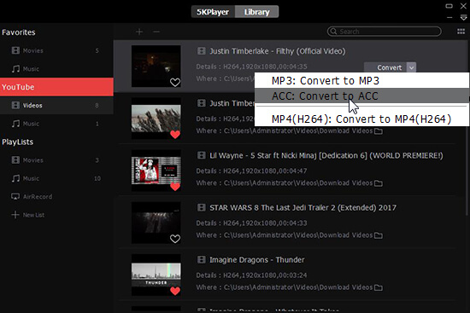Open the second Justin Timberlake video thumbnail
The width and height of the screenshot is (470, 313).
(x=156, y=119)
